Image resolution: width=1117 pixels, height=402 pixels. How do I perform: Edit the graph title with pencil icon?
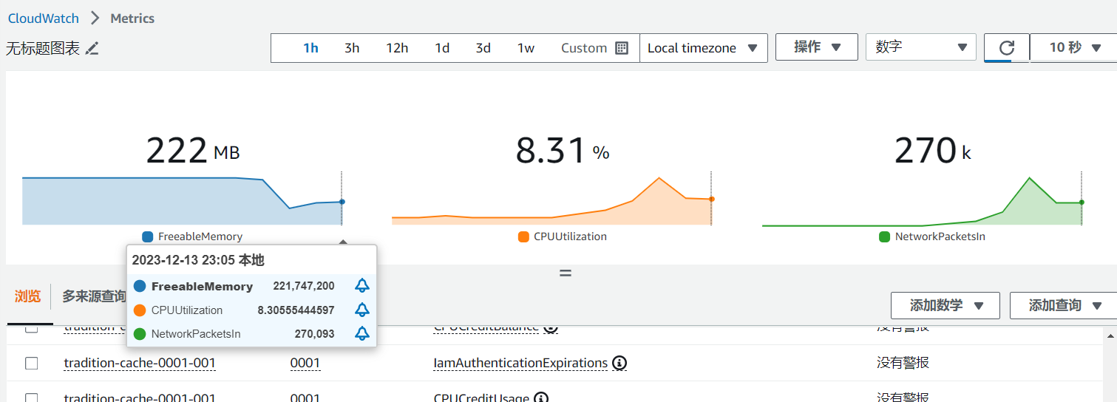pos(92,49)
